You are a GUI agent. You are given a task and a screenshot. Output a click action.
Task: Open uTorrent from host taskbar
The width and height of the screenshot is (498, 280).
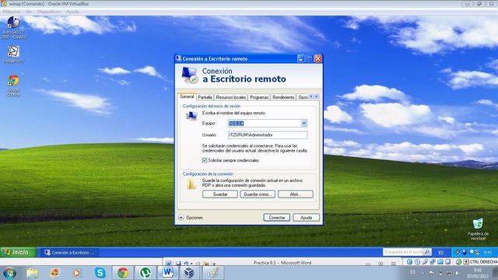click(146, 273)
